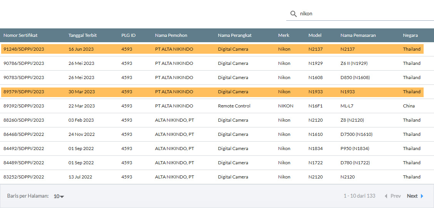Open row for Z8 (N2120)
This screenshot has width=434, height=208.
(352, 120)
